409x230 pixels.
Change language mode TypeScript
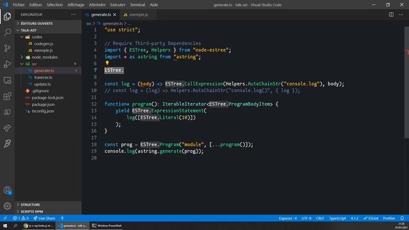pyautogui.click(x=337, y=218)
